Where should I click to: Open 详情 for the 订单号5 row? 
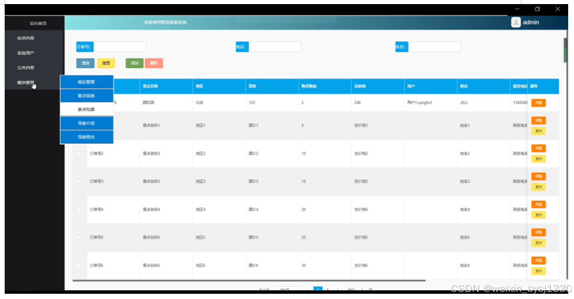click(538, 232)
